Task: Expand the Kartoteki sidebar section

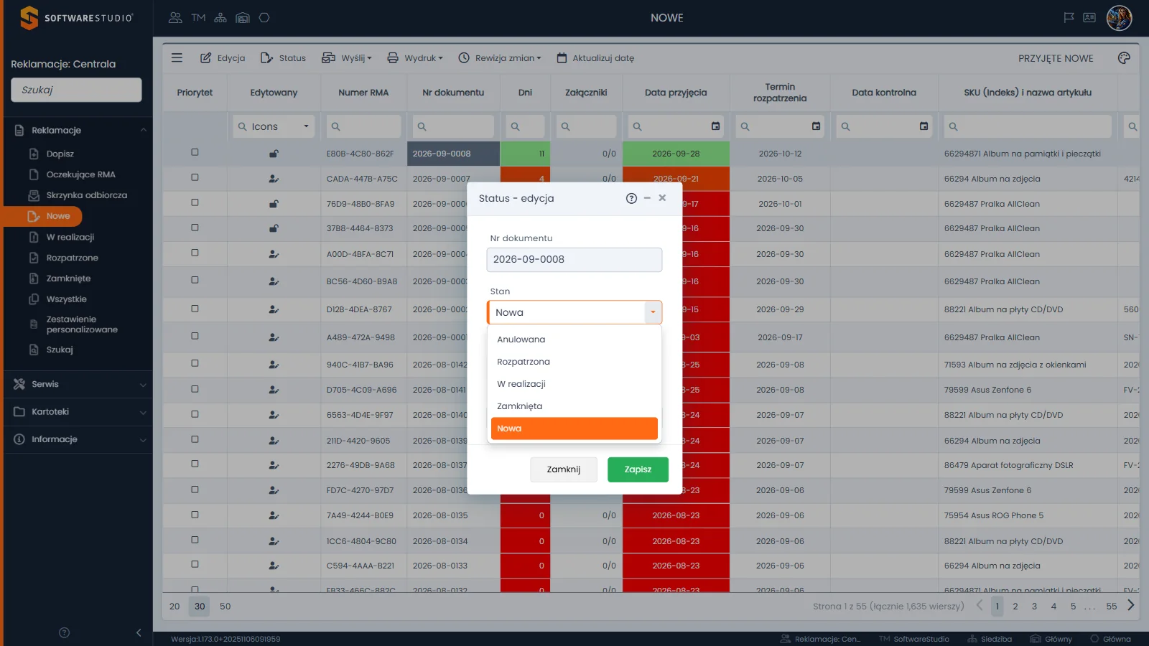Action: (78, 412)
